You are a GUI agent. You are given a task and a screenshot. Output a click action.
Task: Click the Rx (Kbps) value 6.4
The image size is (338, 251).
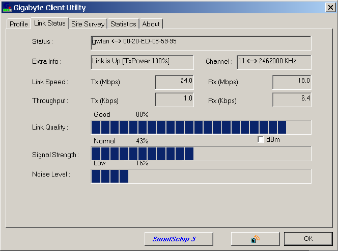coord(292,100)
